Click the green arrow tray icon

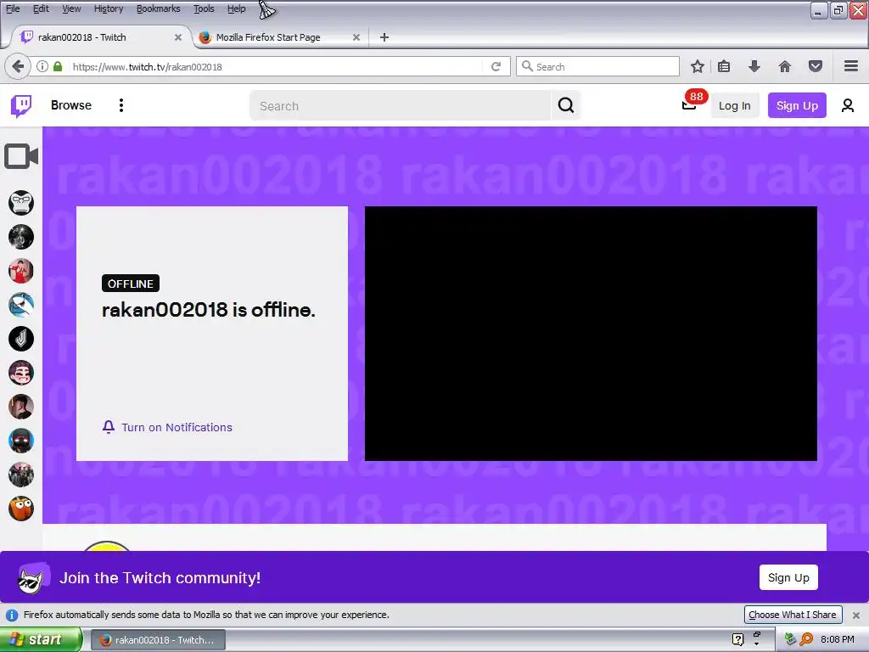(790, 639)
